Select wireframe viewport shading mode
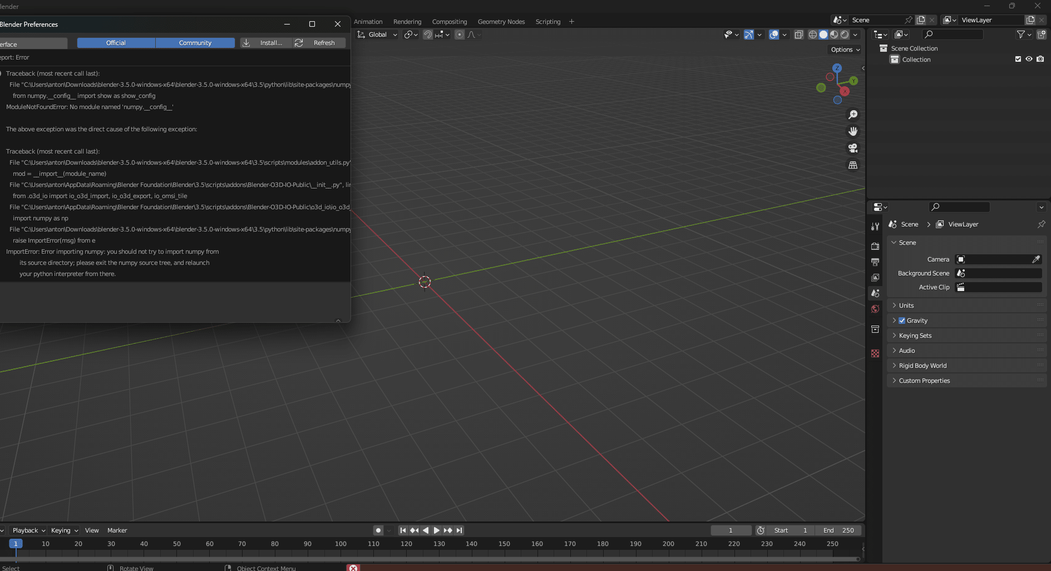This screenshot has width=1051, height=571. 812,35
